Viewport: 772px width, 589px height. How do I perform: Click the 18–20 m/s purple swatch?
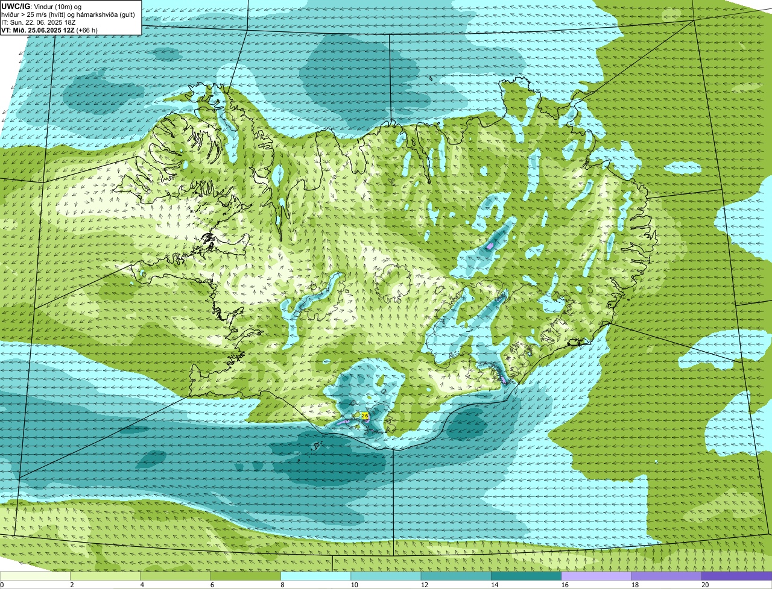(x=666, y=576)
